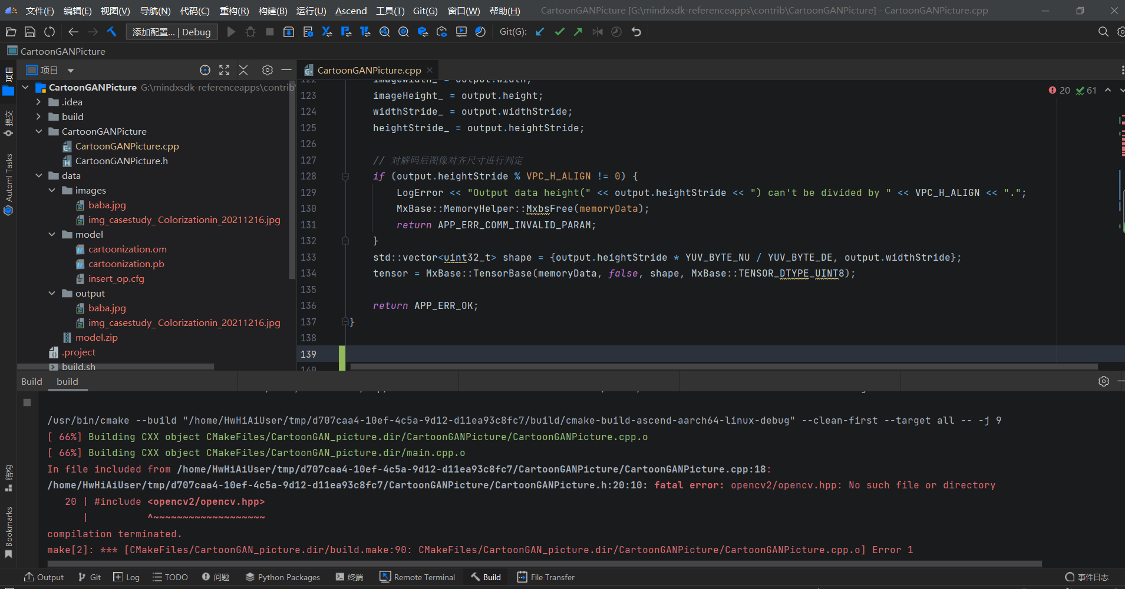This screenshot has width=1125, height=589.
Task: Click the rollback undo arrow icon
Action: (x=636, y=32)
